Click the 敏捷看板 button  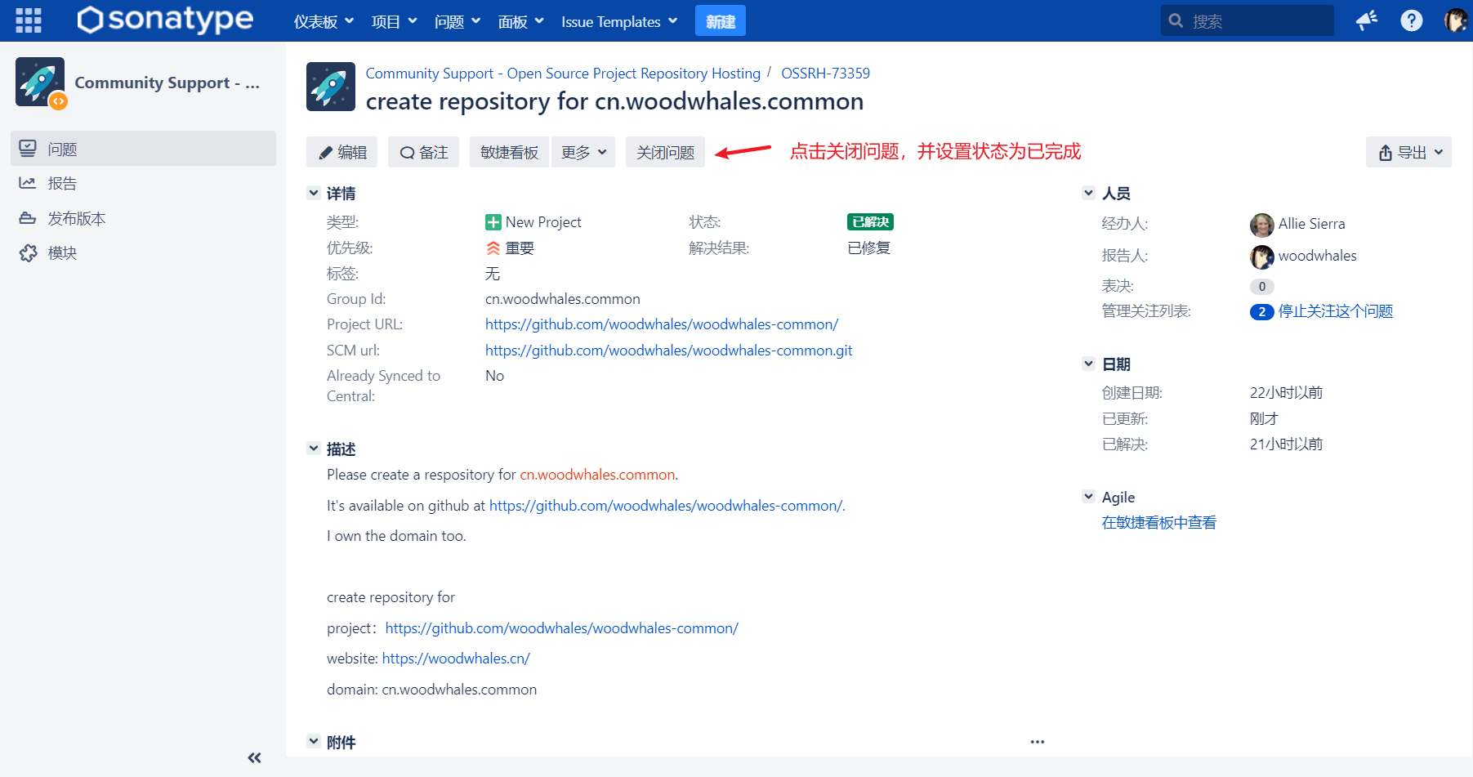509,152
